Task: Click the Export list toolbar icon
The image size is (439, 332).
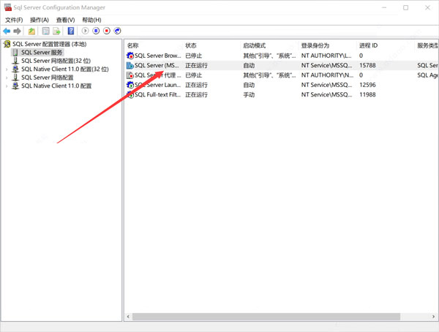Action: click(57, 31)
